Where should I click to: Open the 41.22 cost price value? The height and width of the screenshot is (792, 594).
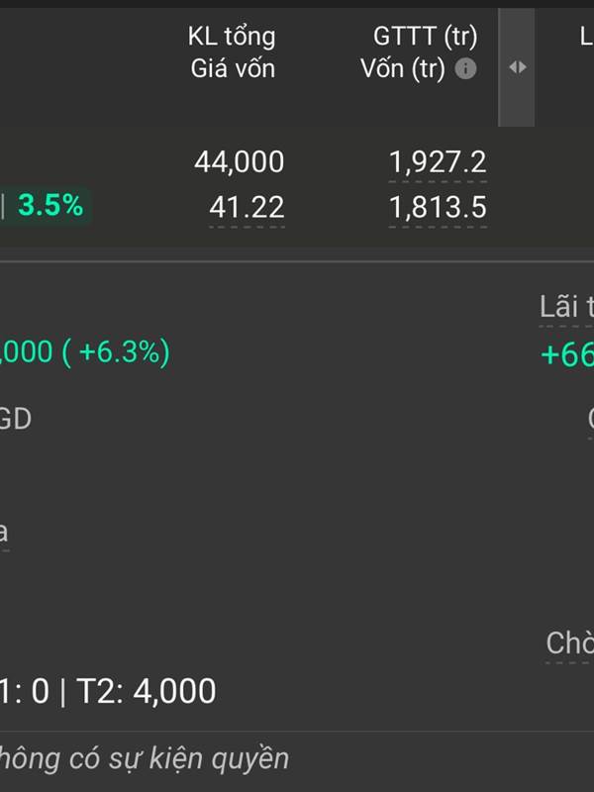(x=247, y=208)
